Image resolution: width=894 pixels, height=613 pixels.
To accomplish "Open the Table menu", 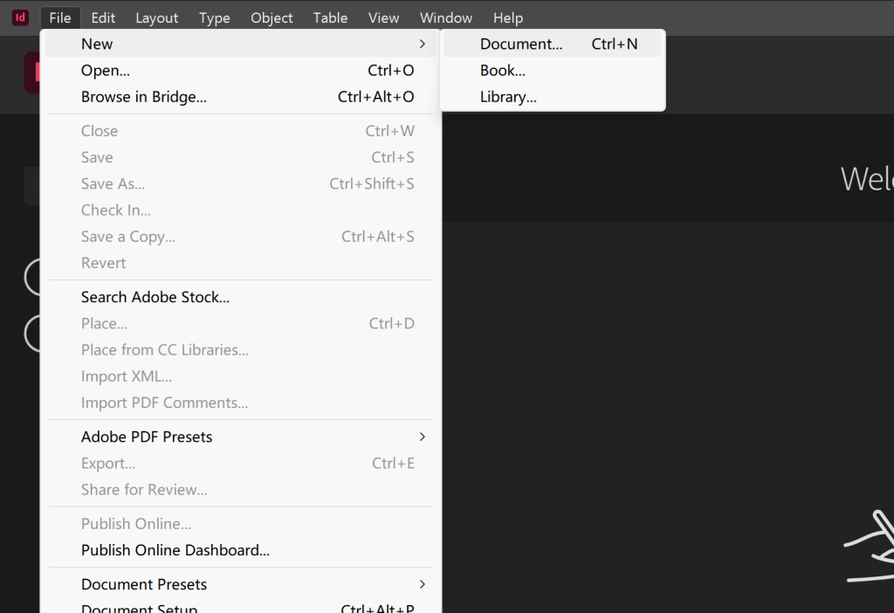I will click(330, 17).
